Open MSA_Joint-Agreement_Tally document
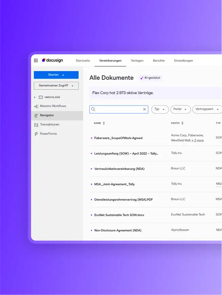The image size is (222, 295). tap(115, 184)
